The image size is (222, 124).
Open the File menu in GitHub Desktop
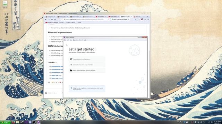(x=65, y=40)
